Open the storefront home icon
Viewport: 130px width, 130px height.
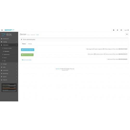(x=118, y=30)
